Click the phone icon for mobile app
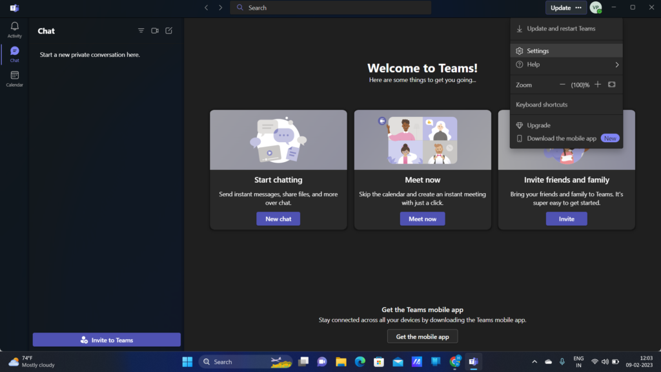This screenshot has width=661, height=372. click(520, 138)
